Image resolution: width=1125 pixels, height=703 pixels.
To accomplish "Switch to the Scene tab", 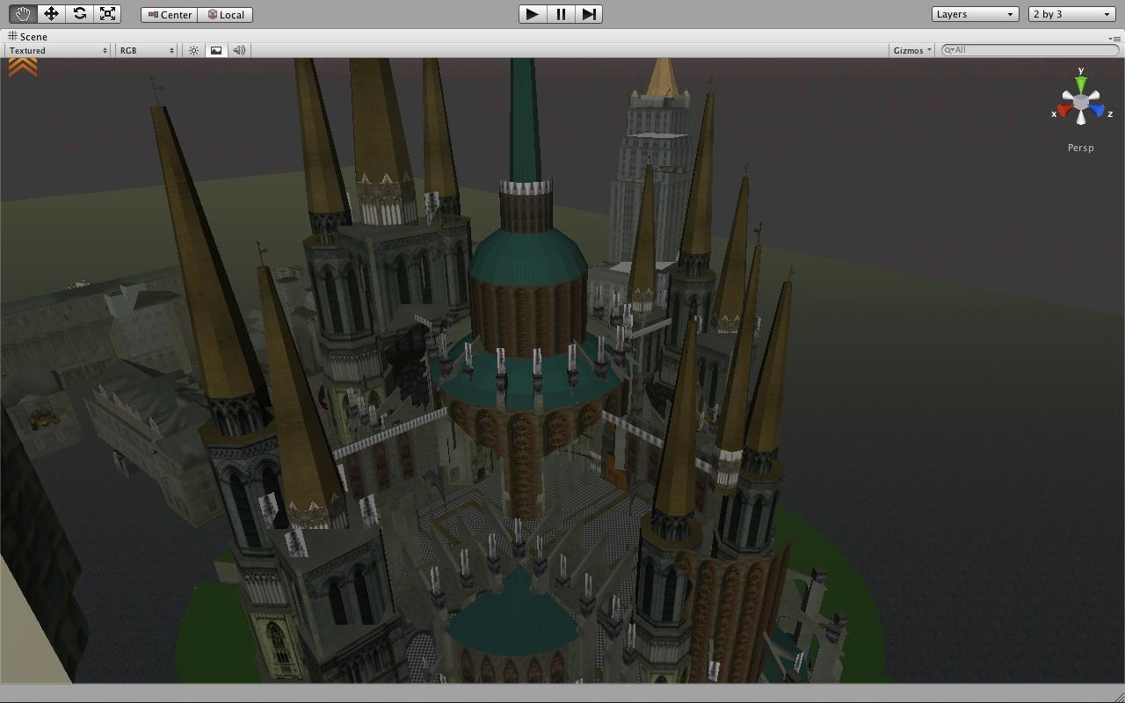I will 28,37.
